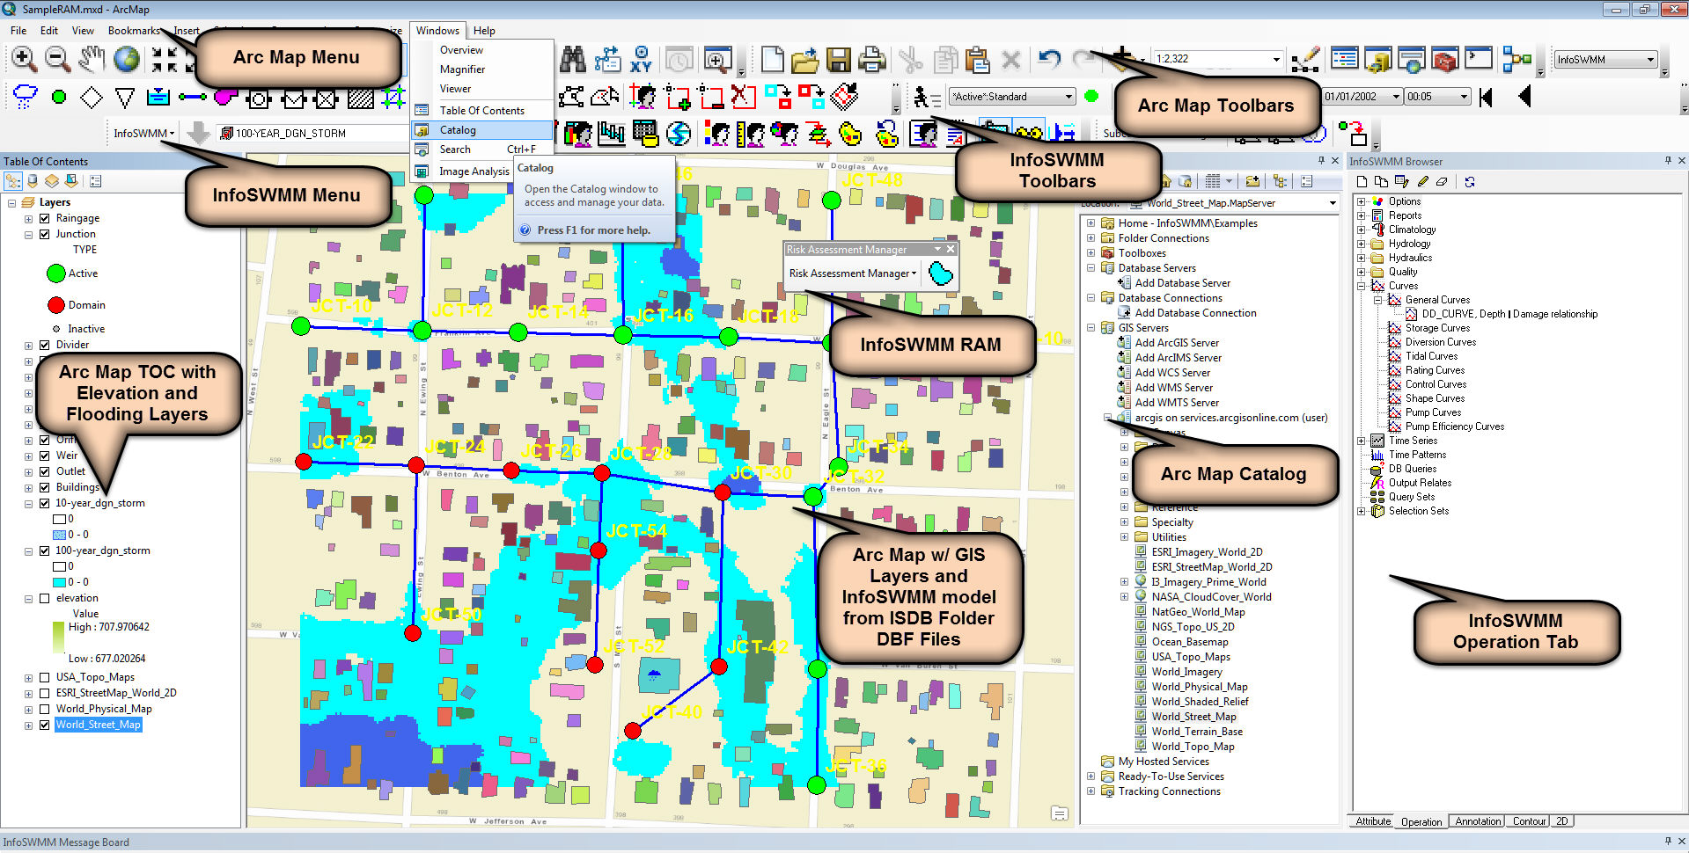Click the Risk Assessment Manager run icon
Screen dimensions: 1689x853
[940, 273]
